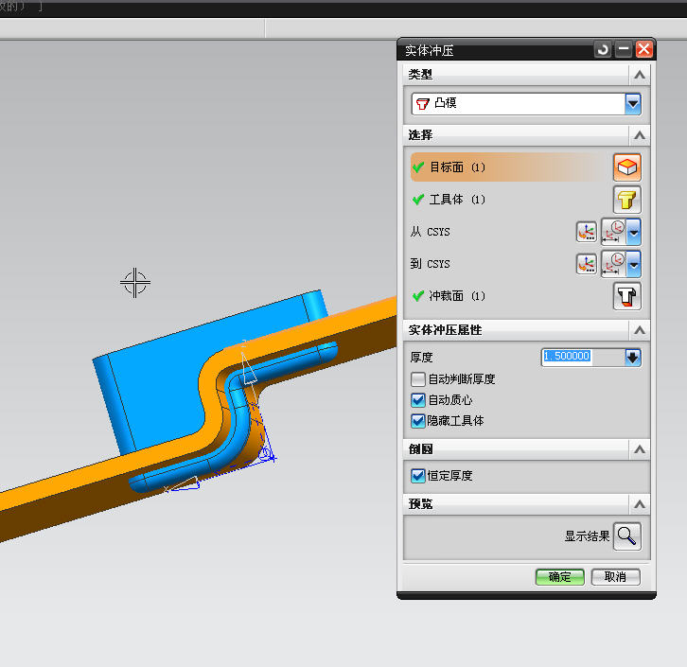This screenshot has width=687, height=667.
Task: Toggle 自动判断厚度 checkbox
Action: pos(418,378)
